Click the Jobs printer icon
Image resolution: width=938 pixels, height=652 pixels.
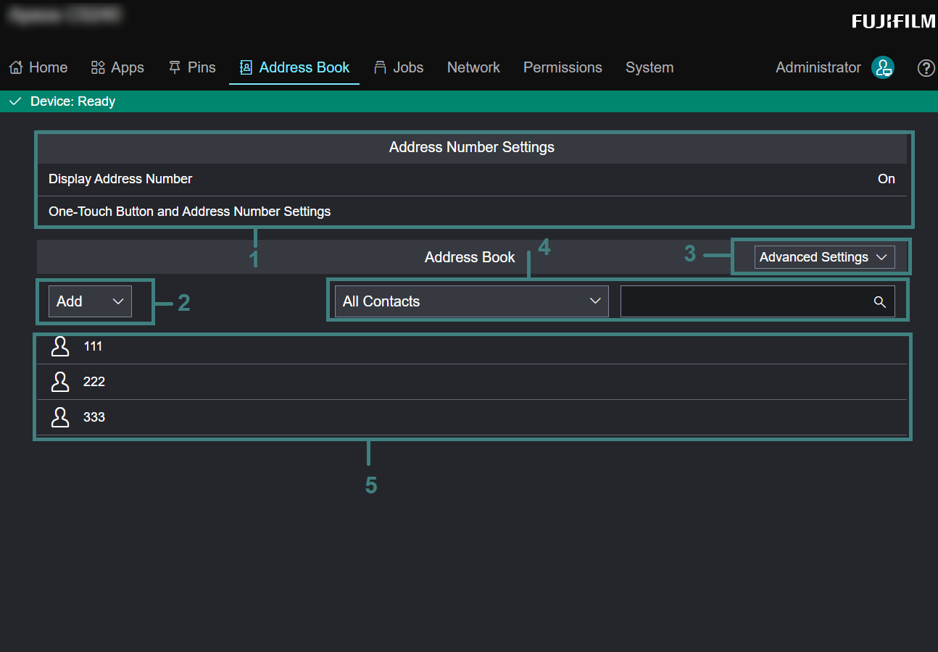[x=380, y=67]
